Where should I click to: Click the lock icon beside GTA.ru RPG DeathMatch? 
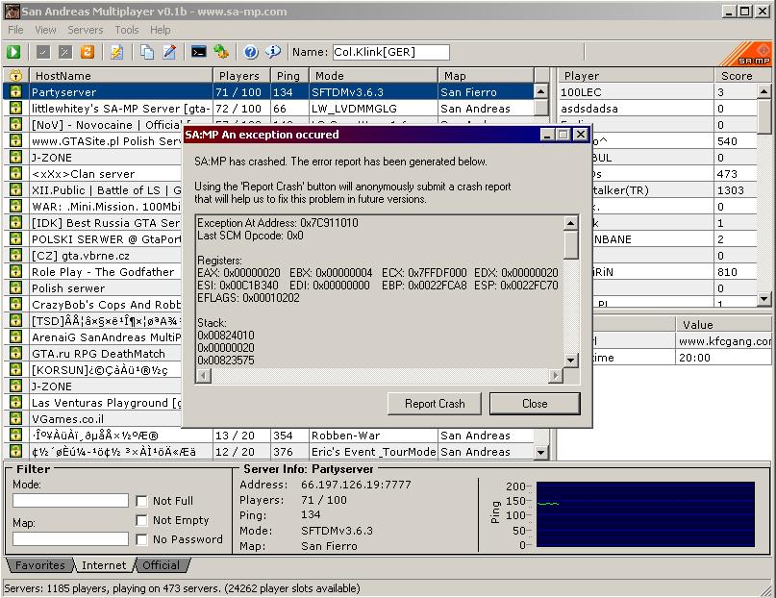(15, 353)
